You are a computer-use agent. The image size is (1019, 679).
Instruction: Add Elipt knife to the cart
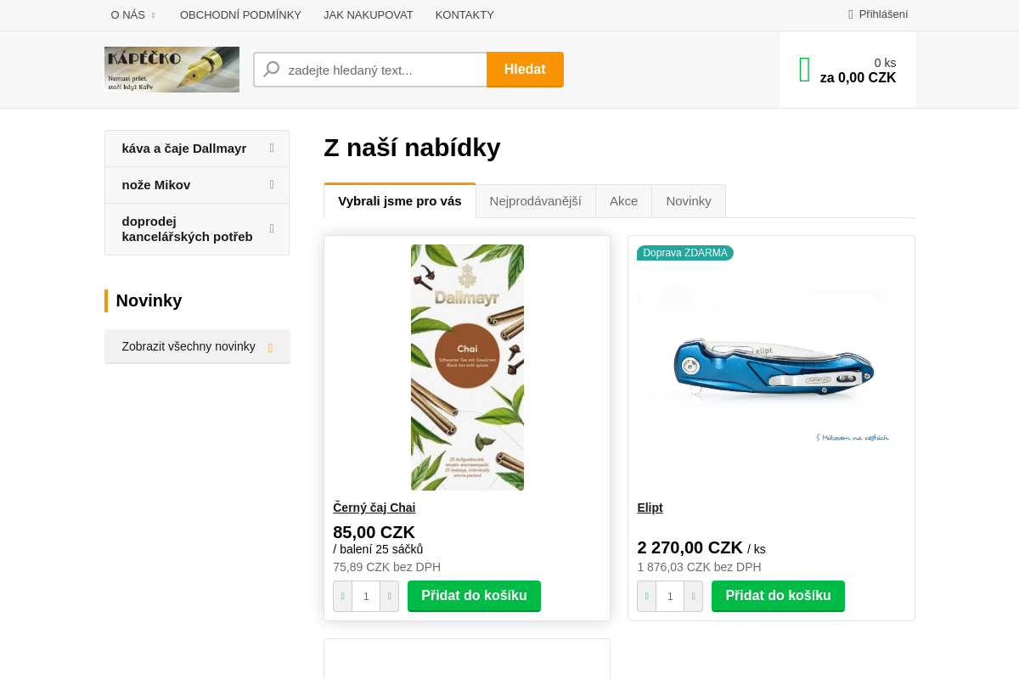pyautogui.click(x=778, y=596)
